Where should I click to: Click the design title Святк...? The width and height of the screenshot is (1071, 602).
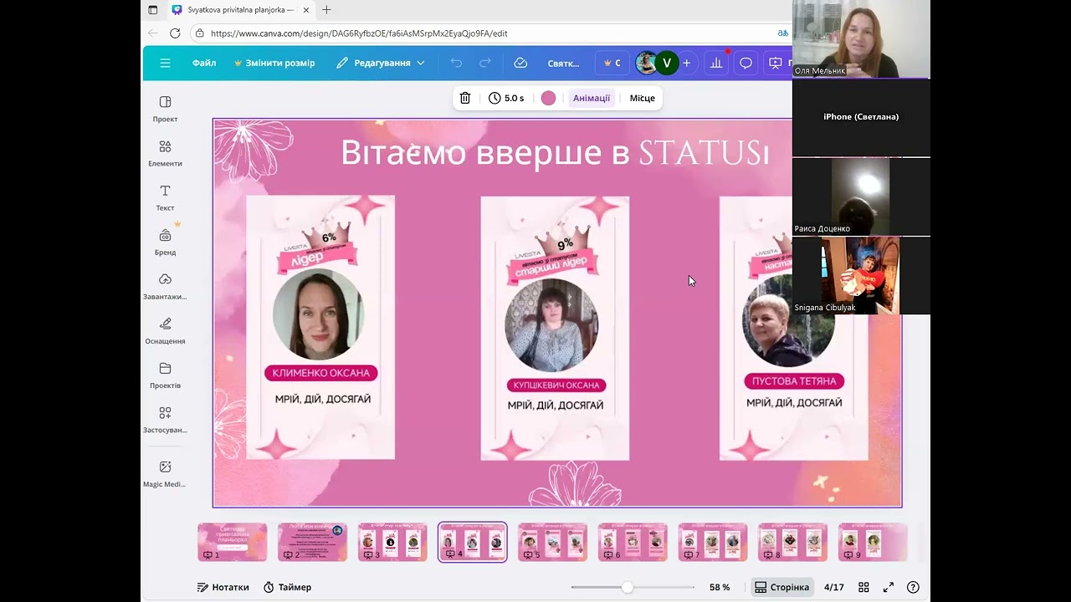(x=563, y=63)
